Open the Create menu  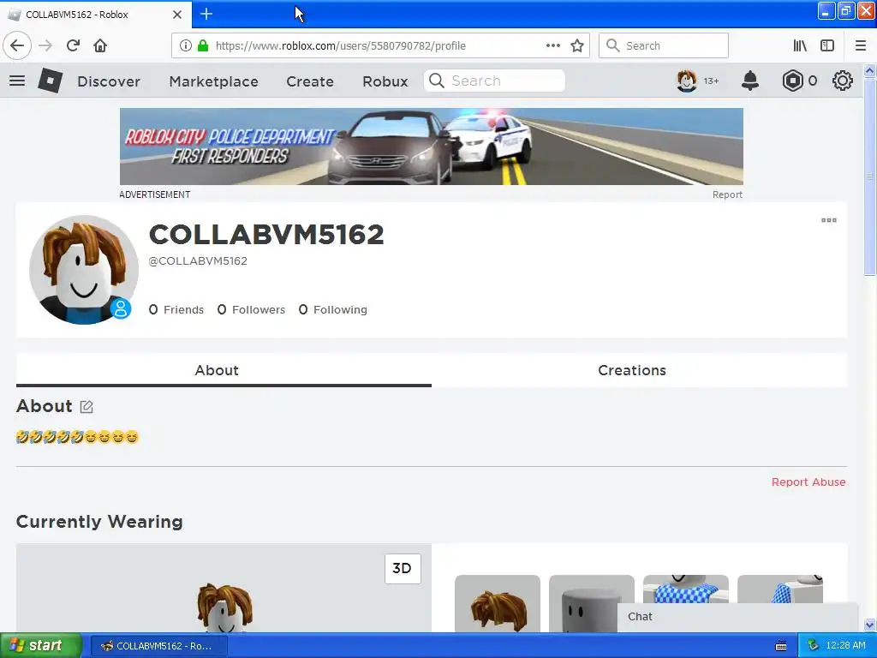310,81
